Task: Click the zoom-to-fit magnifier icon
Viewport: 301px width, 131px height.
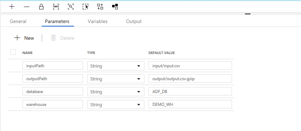Action: [x=71, y=7]
